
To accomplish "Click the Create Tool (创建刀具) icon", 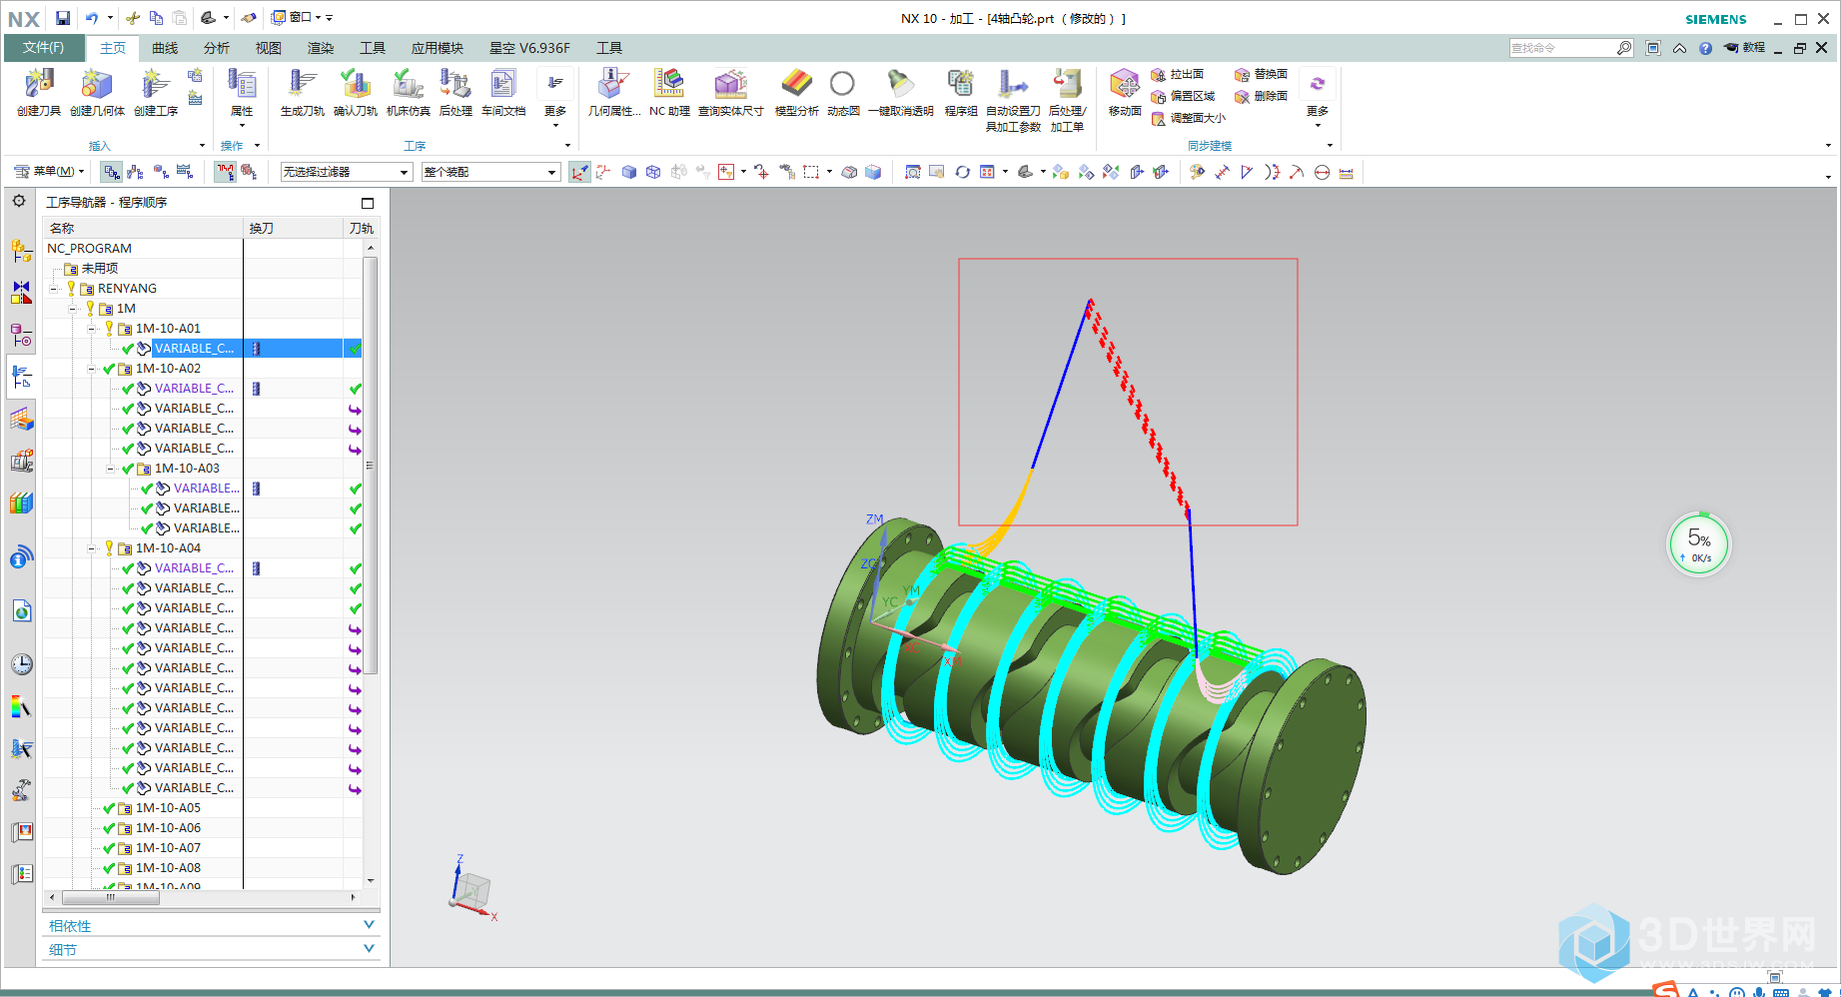I will [x=39, y=92].
